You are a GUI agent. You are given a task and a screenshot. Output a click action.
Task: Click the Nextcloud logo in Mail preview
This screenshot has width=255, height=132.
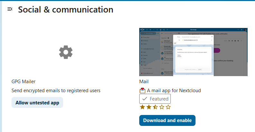142,30
